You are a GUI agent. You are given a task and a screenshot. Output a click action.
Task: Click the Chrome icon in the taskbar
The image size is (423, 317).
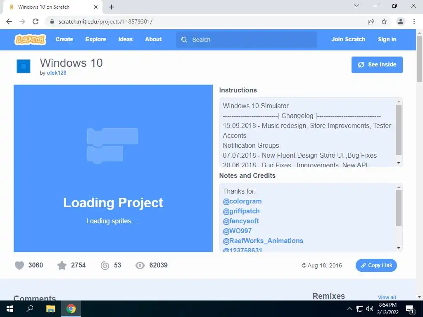(71, 309)
